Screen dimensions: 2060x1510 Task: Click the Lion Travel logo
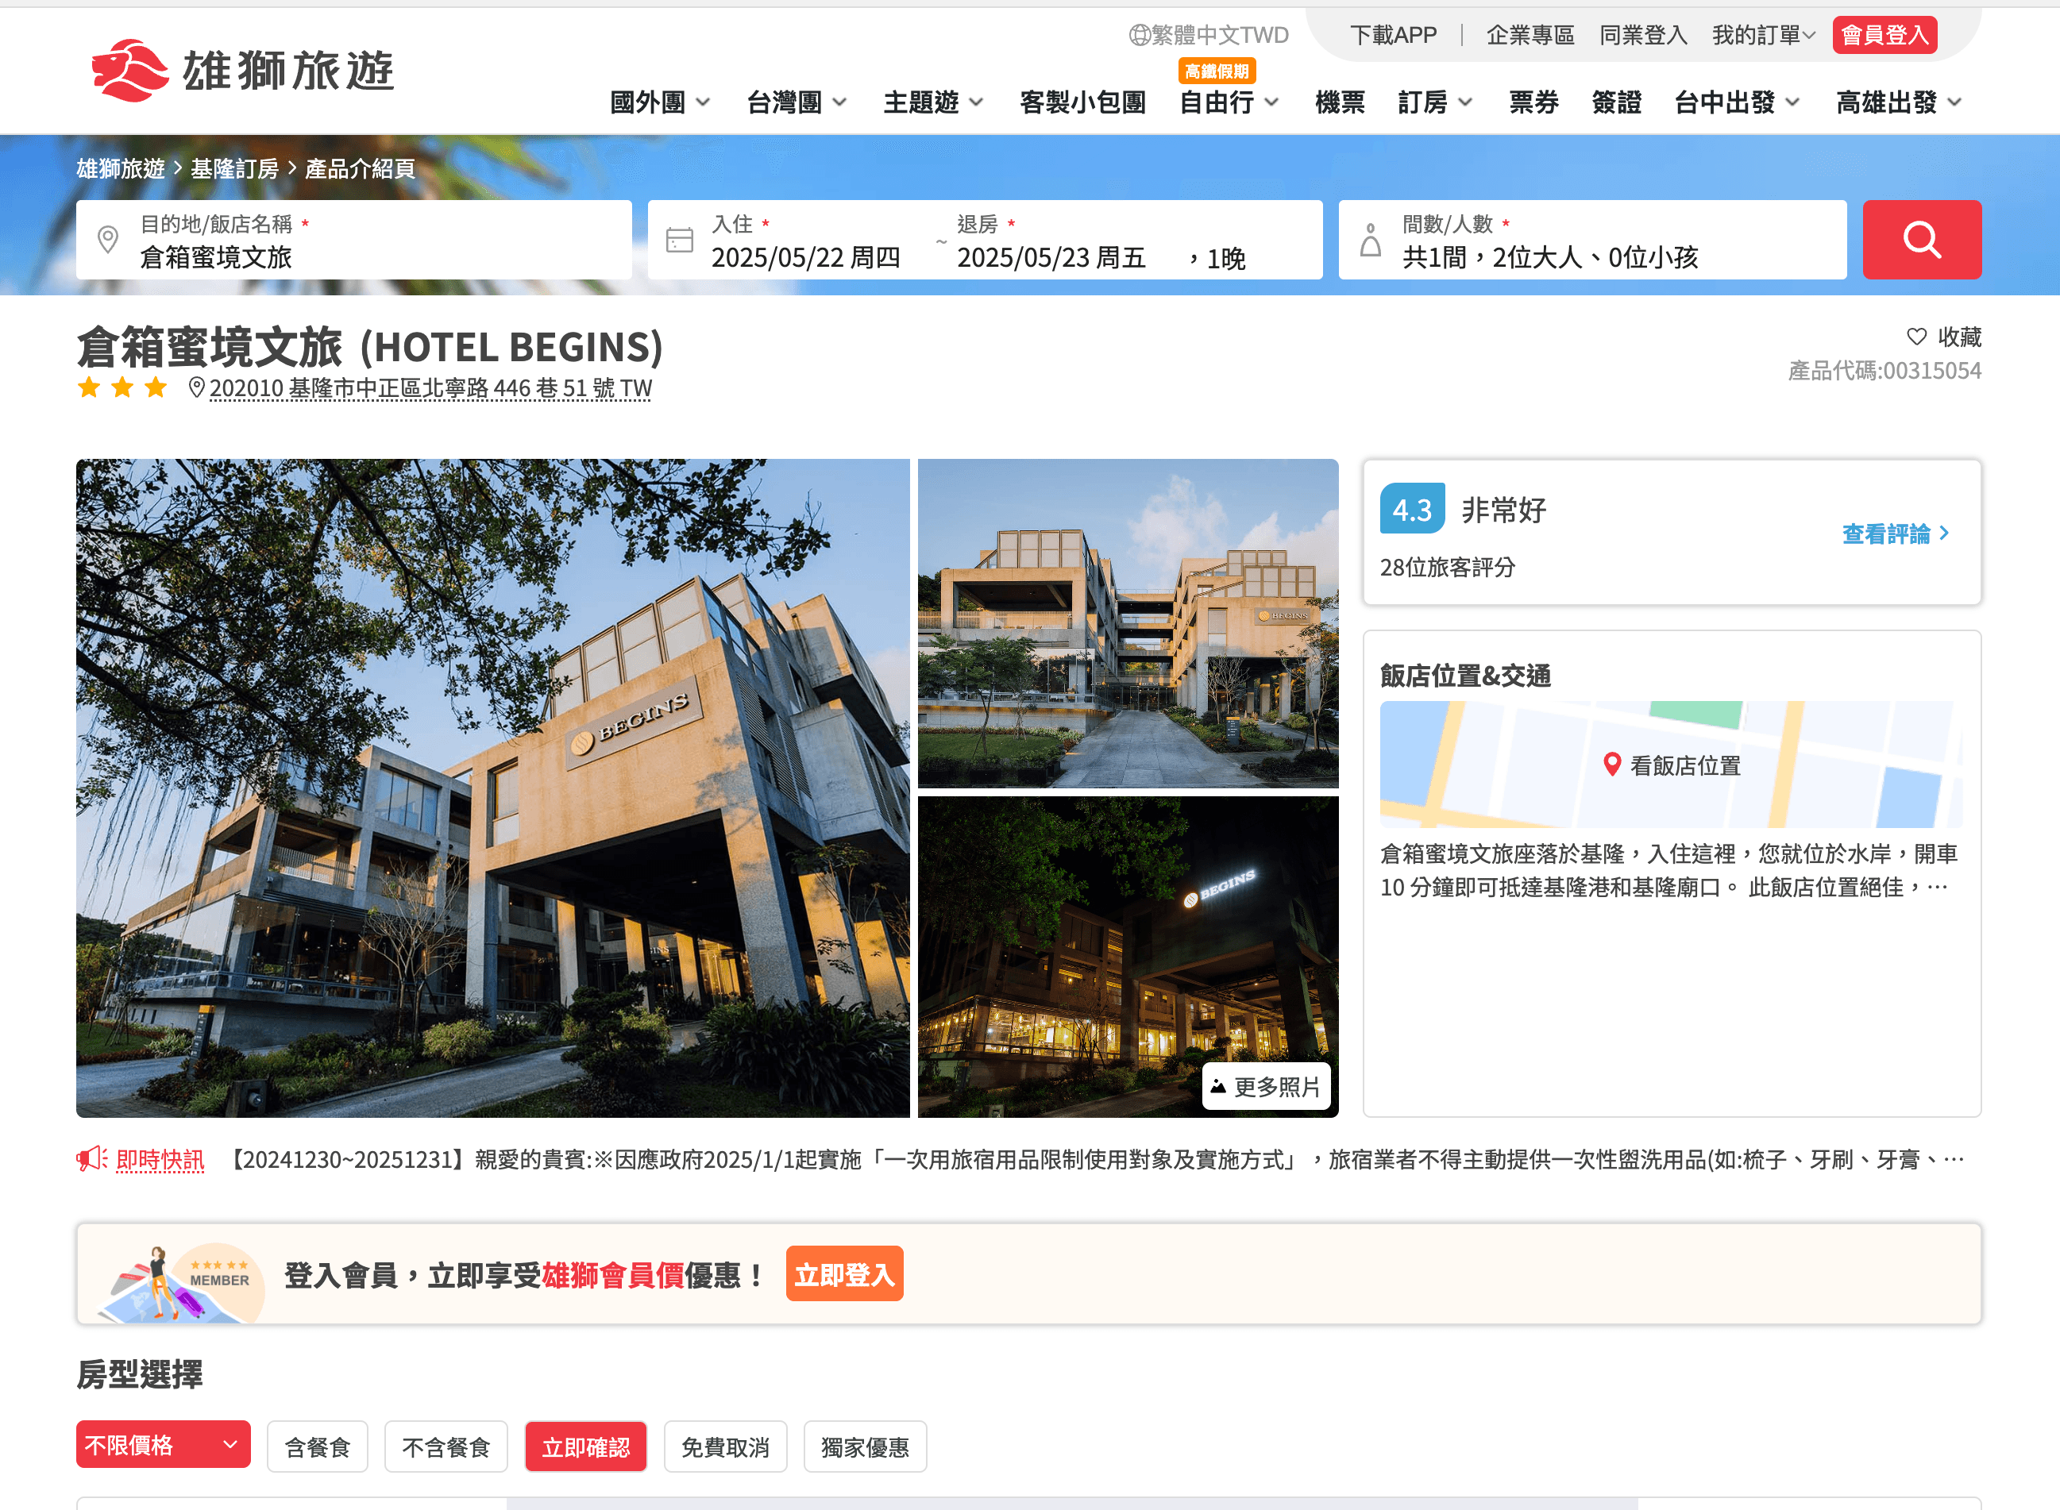(x=243, y=71)
